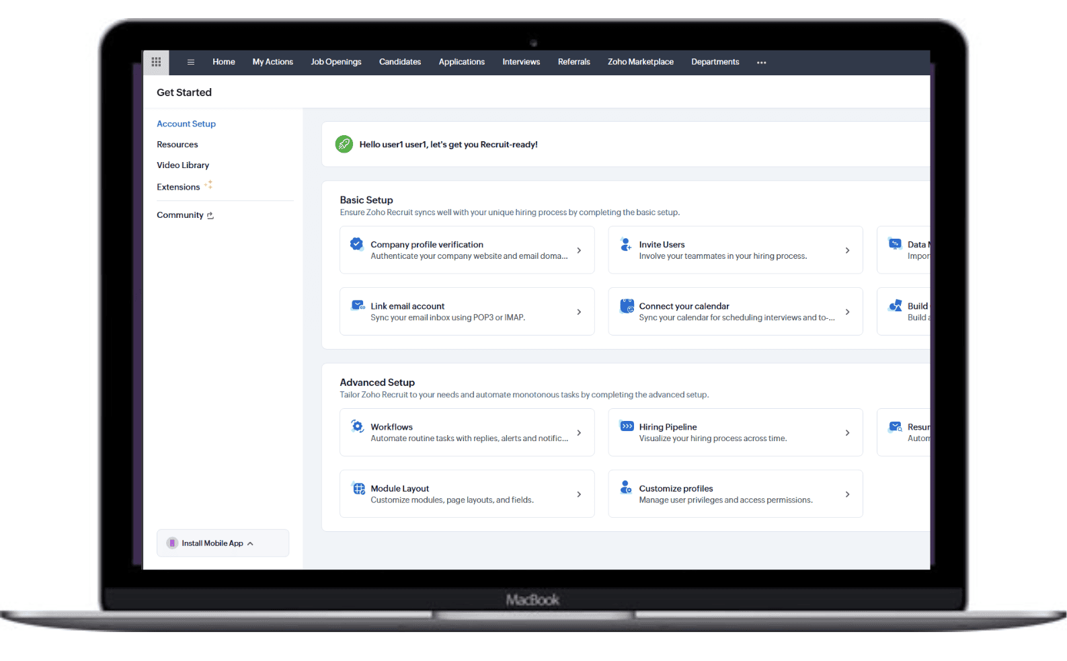Open the Video Library sidebar link
Viewport: 1067px width, 661px height.
click(183, 165)
